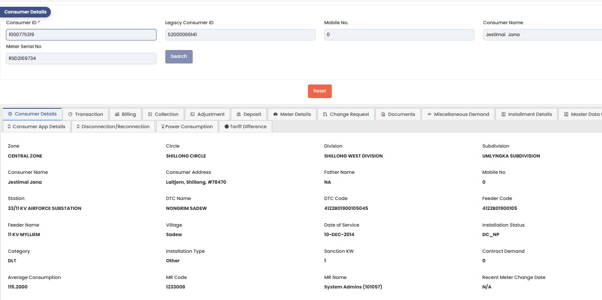Open the Disconnection/Reconnection tab
602x300 pixels.
[113, 127]
